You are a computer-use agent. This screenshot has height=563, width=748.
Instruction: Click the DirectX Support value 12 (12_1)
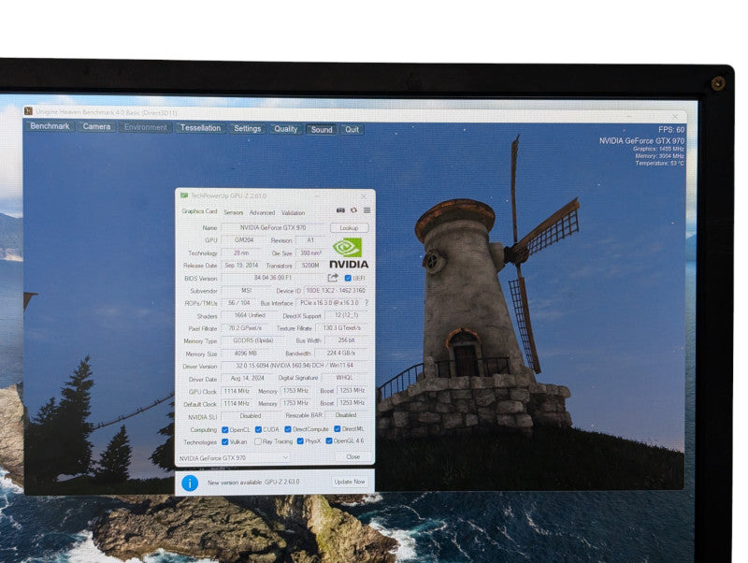coord(346,315)
